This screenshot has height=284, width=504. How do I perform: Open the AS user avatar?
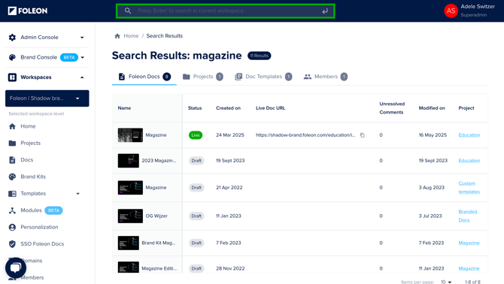pyautogui.click(x=451, y=11)
